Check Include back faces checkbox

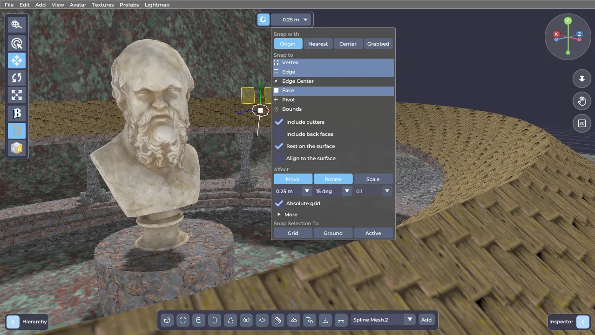pos(279,134)
